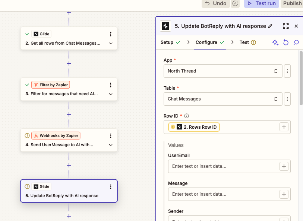Expand the Webhooks step 4 chevron
The height and width of the screenshot is (221, 303).
111,145
